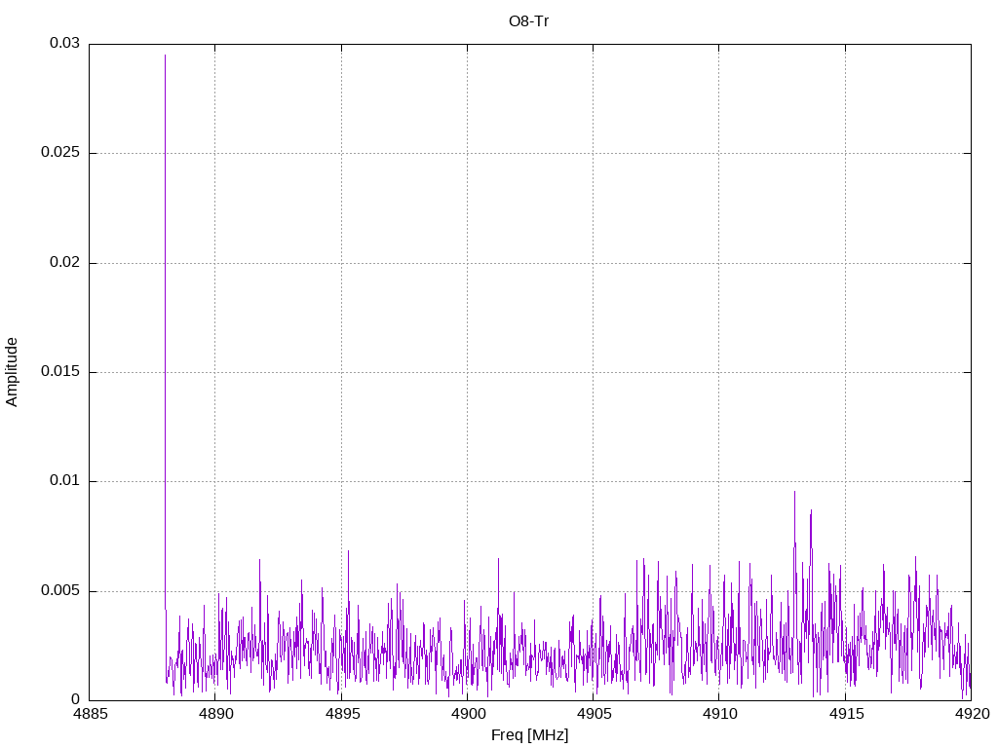Click the 4890 x-axis tick label
Viewport: 998px width, 748px height.
215,714
